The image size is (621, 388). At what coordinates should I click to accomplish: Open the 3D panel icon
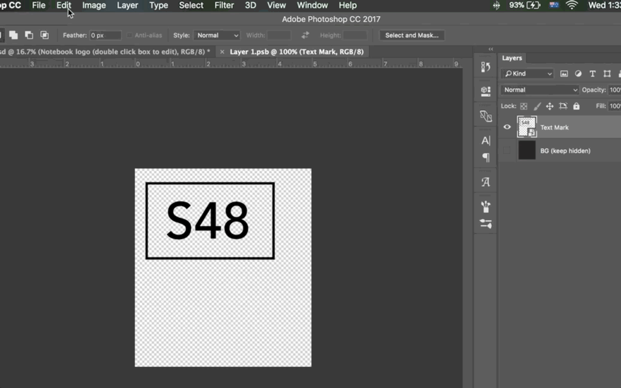click(x=486, y=91)
